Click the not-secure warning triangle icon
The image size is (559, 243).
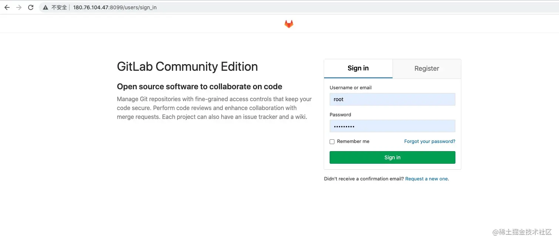click(x=46, y=7)
